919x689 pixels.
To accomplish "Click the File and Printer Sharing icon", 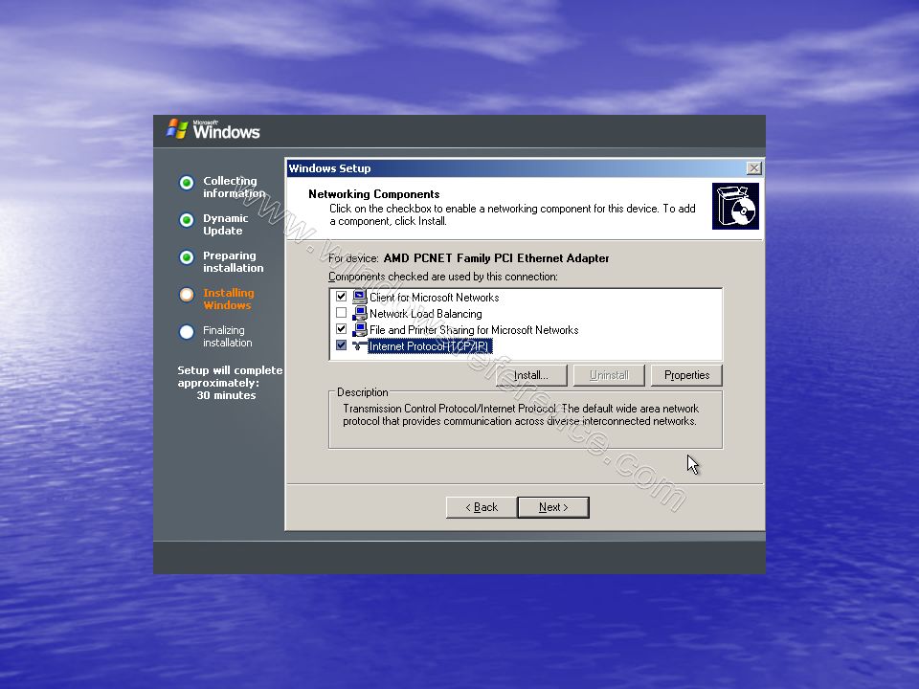I will [x=360, y=330].
